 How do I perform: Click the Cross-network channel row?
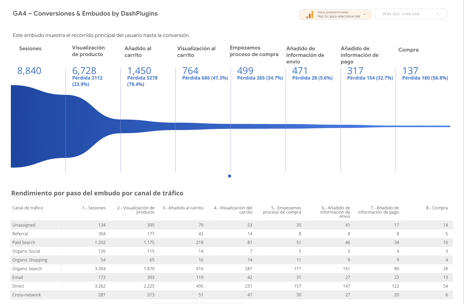[x=27, y=295]
